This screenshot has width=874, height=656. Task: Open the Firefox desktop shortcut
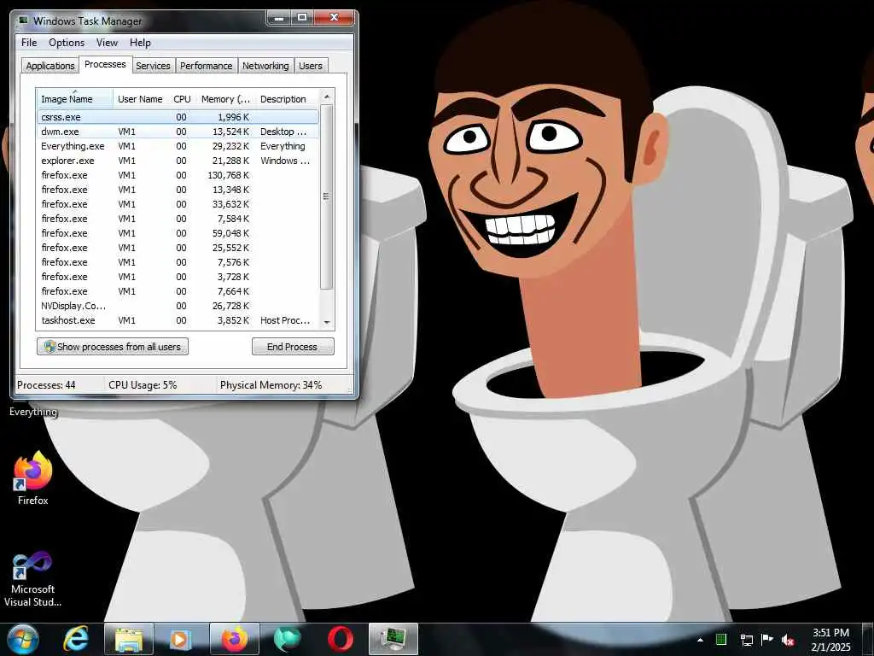coord(33,478)
